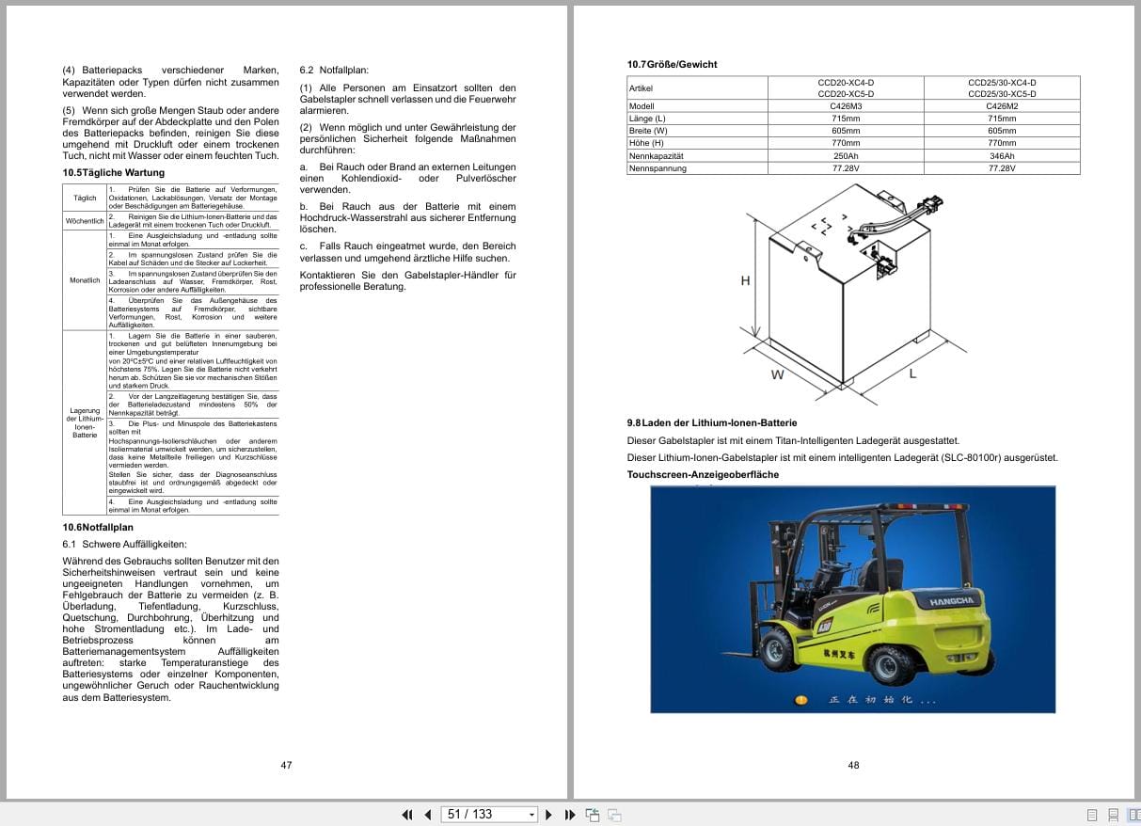Click the Monatlich row label

click(85, 280)
